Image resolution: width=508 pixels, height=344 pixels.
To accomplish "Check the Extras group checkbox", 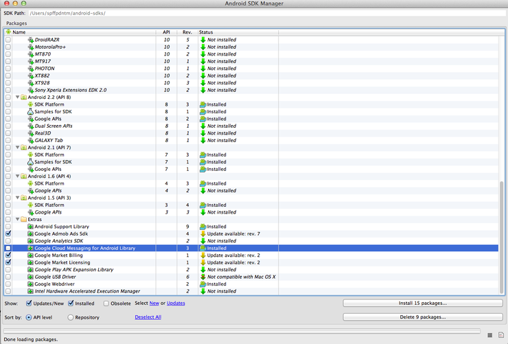I will coord(8,219).
